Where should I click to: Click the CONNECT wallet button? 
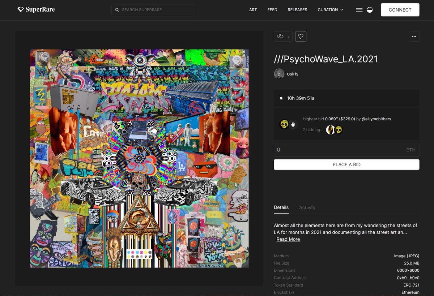(x=400, y=10)
